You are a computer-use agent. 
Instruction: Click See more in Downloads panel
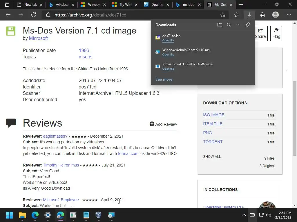(164, 79)
